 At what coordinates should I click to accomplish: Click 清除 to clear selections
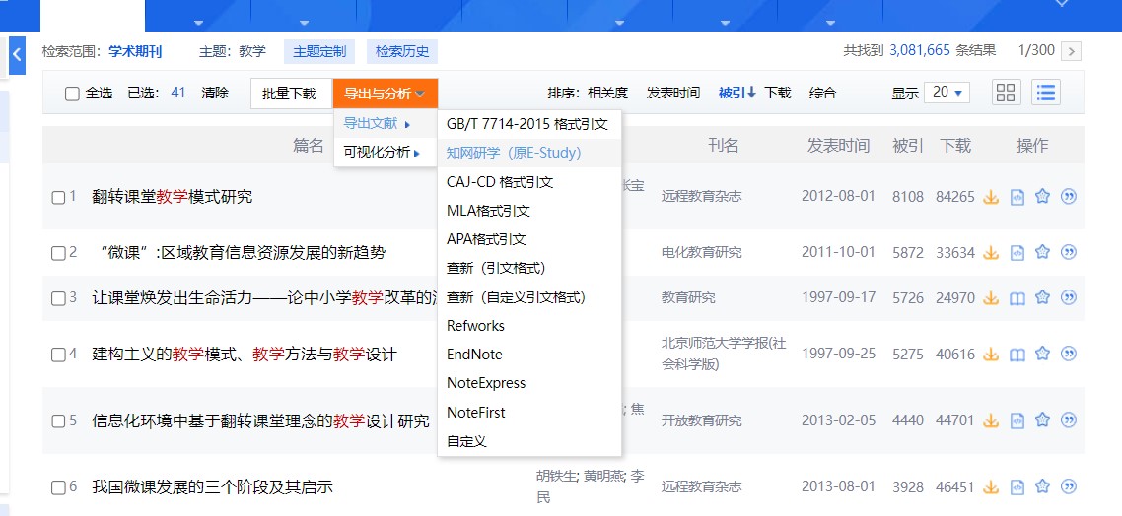[215, 93]
